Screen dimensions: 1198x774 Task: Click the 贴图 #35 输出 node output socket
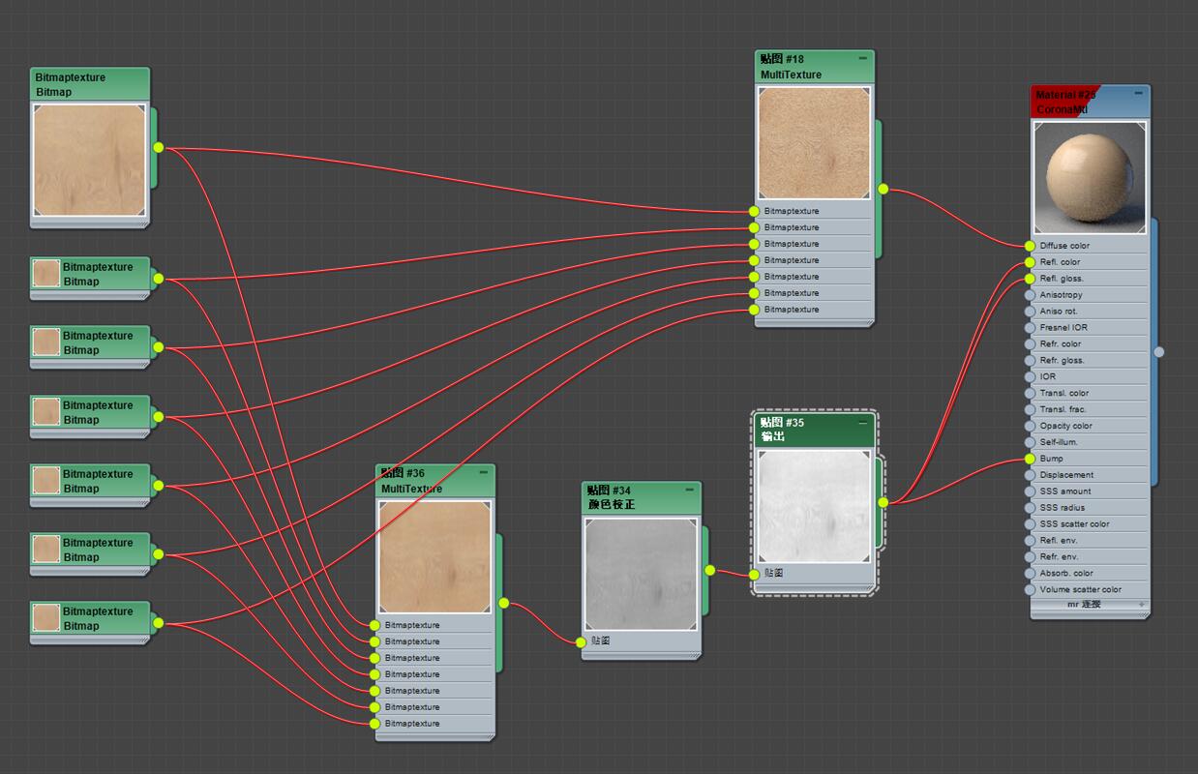(883, 502)
